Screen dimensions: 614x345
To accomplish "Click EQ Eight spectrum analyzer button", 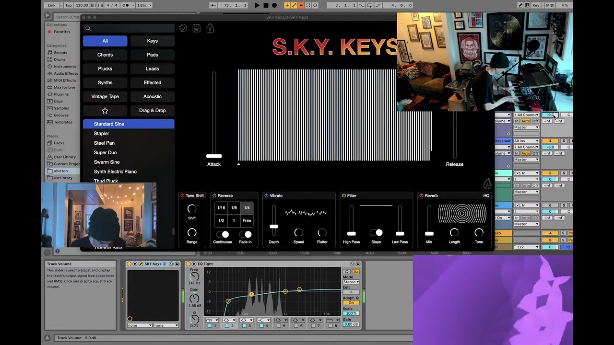I will pyautogui.click(x=356, y=272).
